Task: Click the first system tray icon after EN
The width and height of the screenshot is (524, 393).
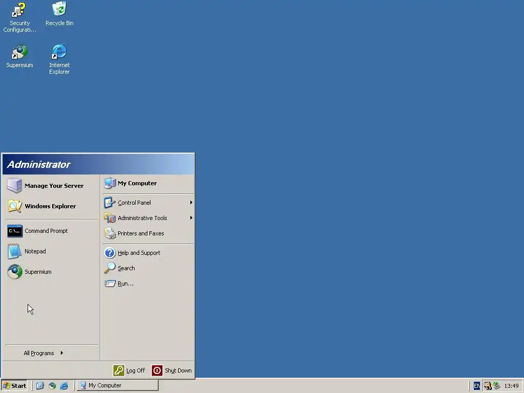Action: 488,386
